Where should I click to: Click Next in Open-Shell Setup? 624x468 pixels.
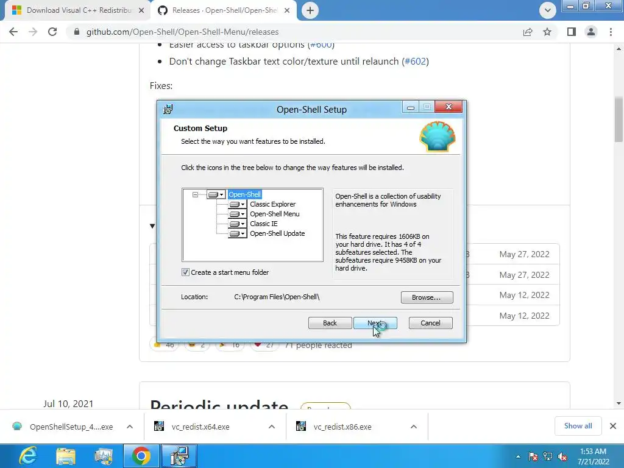pos(375,323)
